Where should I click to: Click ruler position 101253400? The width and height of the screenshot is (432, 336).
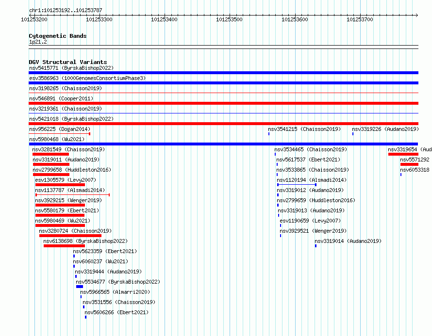[164, 19]
